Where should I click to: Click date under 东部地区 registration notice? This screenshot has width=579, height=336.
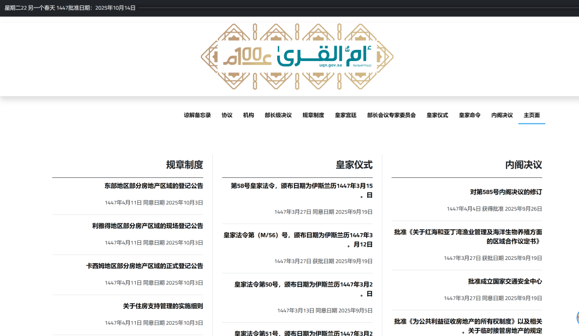tap(154, 203)
